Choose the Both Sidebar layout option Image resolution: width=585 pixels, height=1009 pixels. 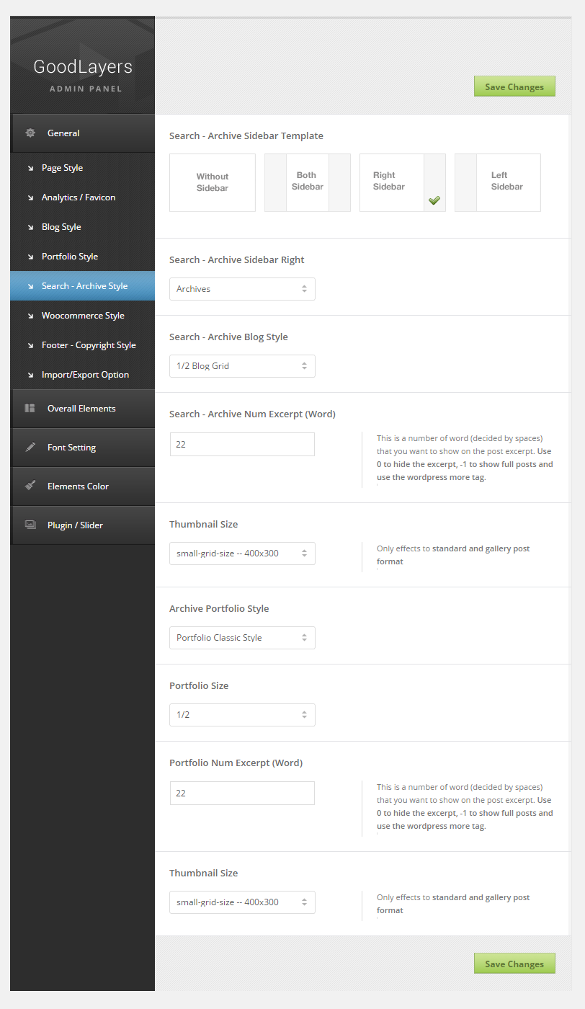[x=308, y=182]
